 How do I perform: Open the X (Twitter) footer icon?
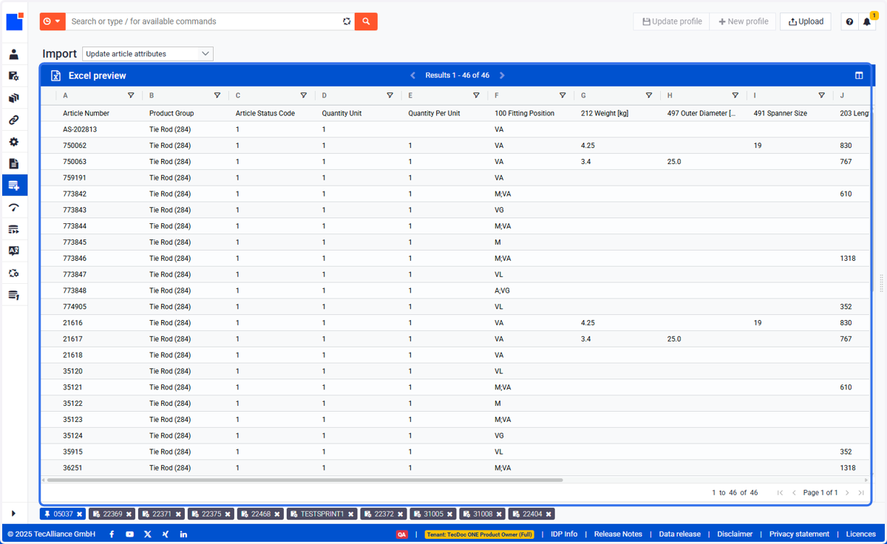point(148,534)
